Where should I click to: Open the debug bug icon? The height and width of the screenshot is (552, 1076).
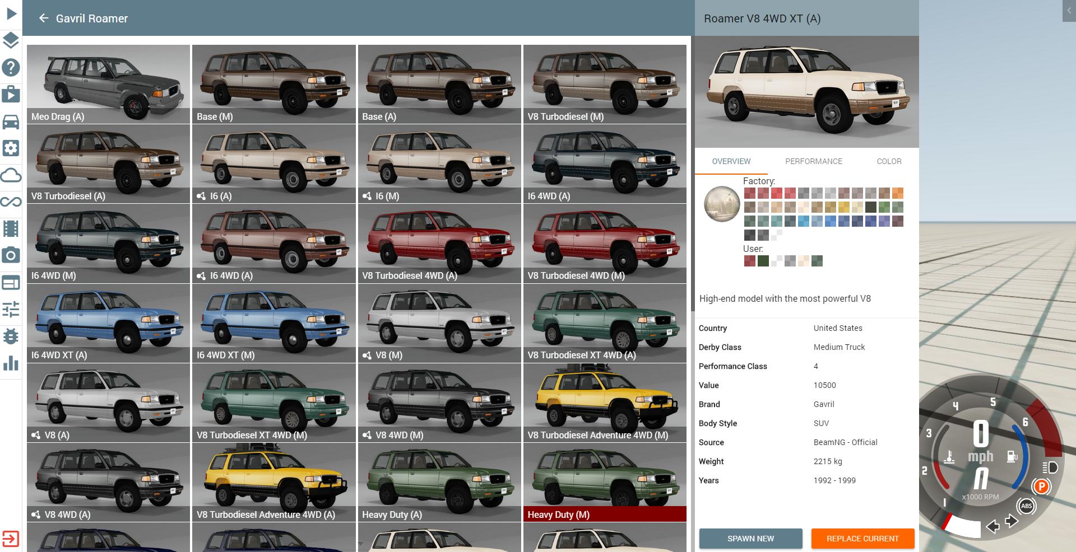tap(11, 336)
